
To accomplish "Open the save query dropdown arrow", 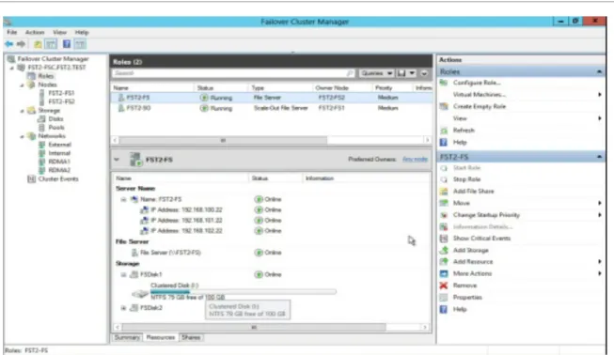I will pos(412,73).
